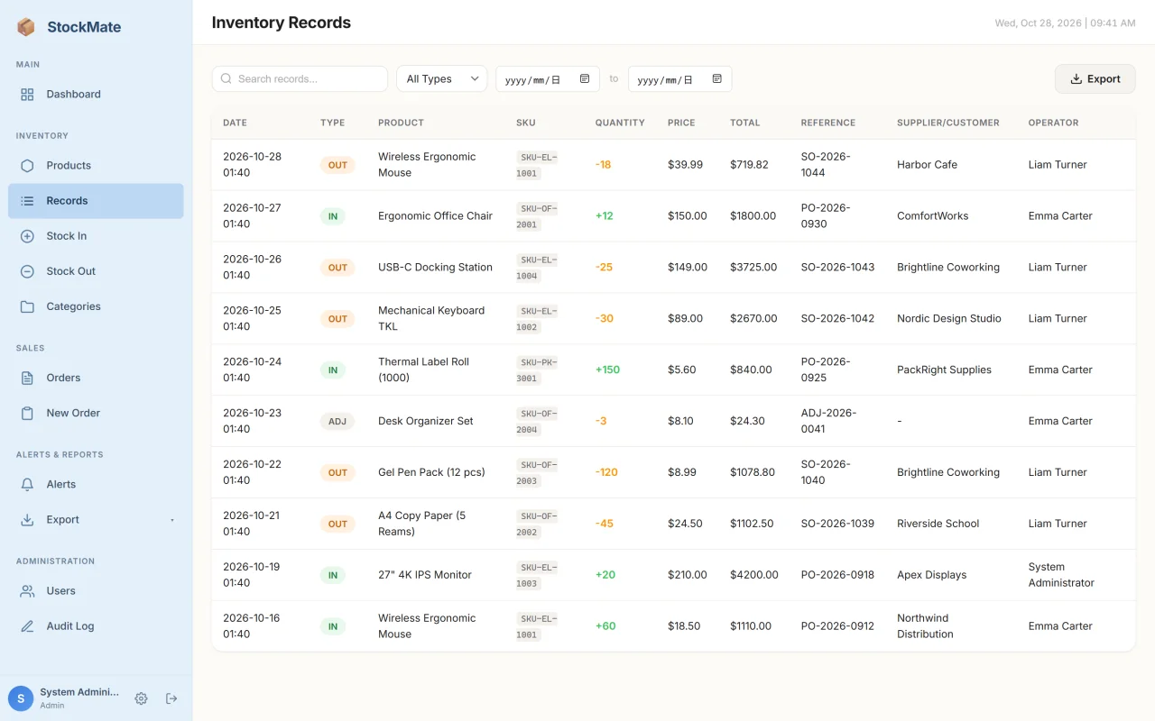Open the Alerts page link

(x=96, y=484)
